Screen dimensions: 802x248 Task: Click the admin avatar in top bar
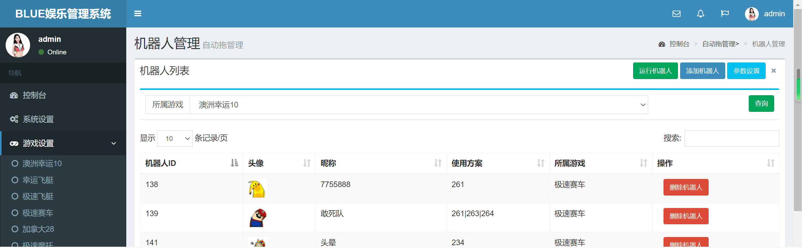point(752,14)
